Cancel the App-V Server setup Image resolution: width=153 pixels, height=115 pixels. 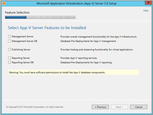[139, 107]
